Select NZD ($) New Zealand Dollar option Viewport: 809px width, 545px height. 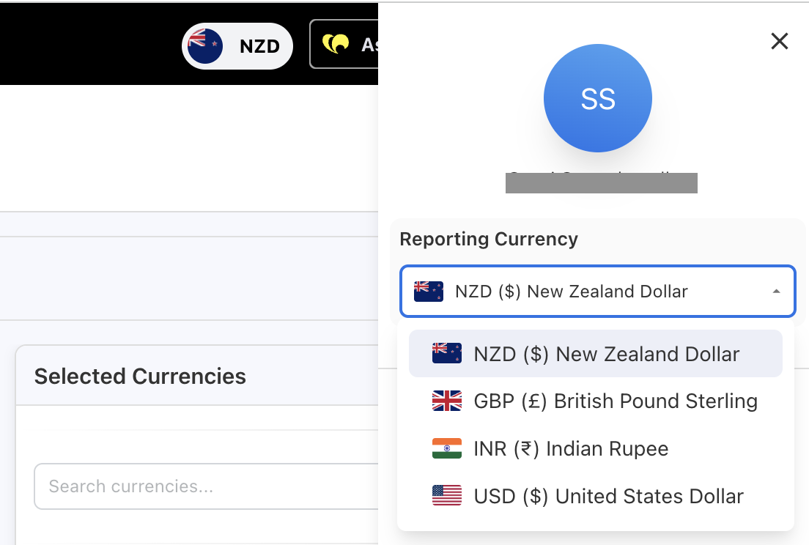(607, 354)
